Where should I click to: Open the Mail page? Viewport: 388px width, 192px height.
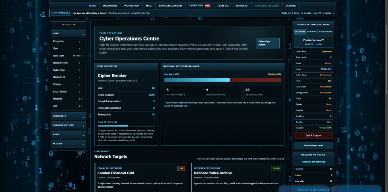tap(149, 6)
